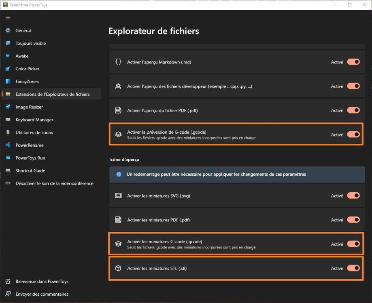Click the Awake sidebar icon
372x303 pixels.
[8, 56]
